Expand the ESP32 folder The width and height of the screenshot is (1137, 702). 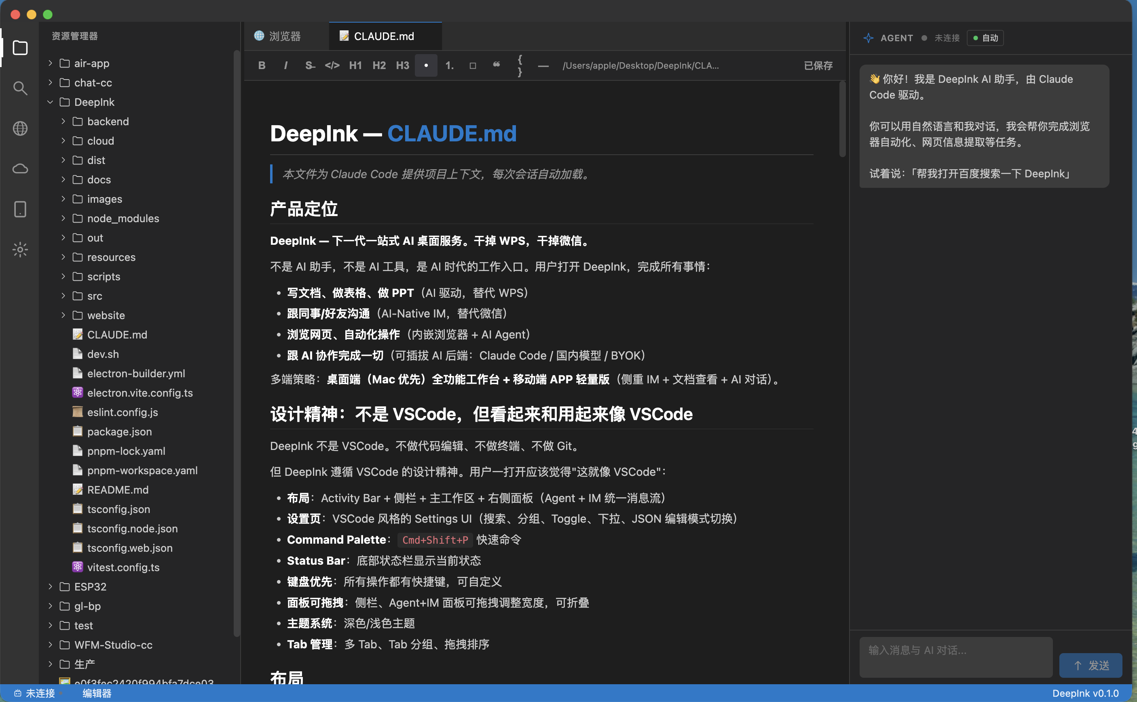50,586
